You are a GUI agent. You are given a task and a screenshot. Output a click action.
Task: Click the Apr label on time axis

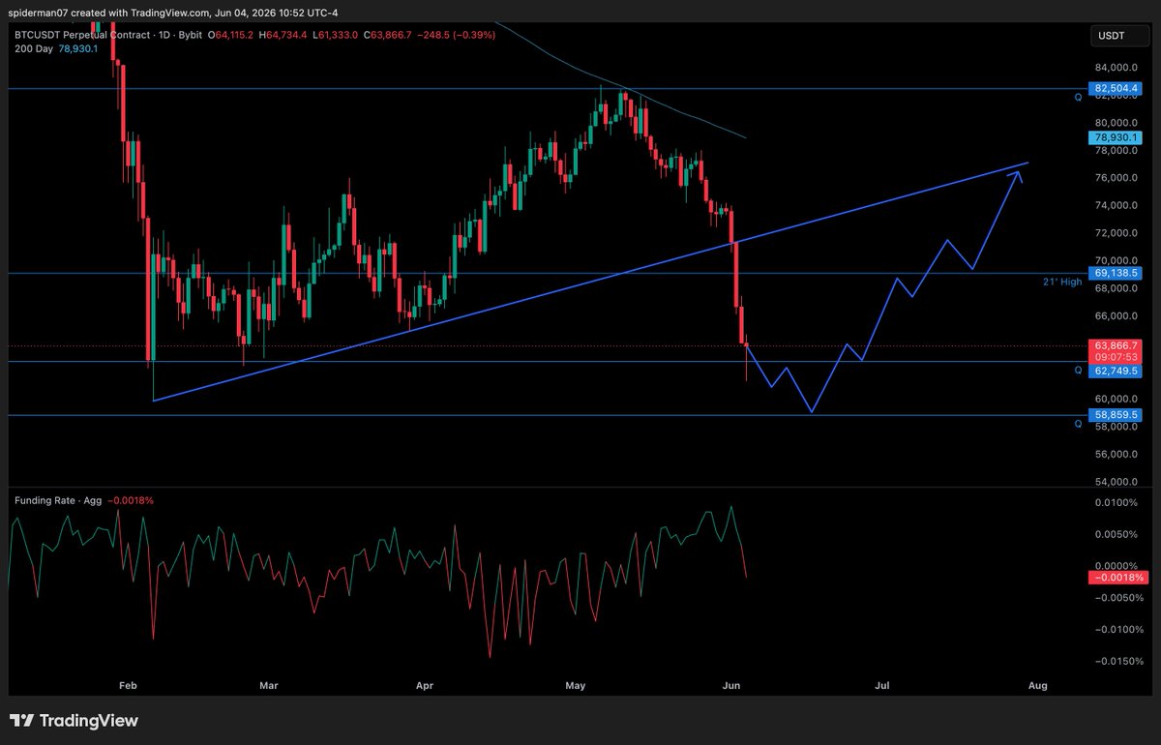point(425,686)
